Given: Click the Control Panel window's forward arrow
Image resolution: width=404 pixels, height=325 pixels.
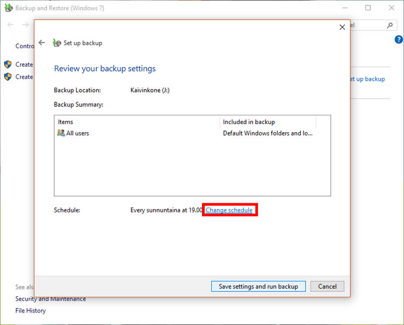Looking at the screenshot, I should tap(25, 25).
